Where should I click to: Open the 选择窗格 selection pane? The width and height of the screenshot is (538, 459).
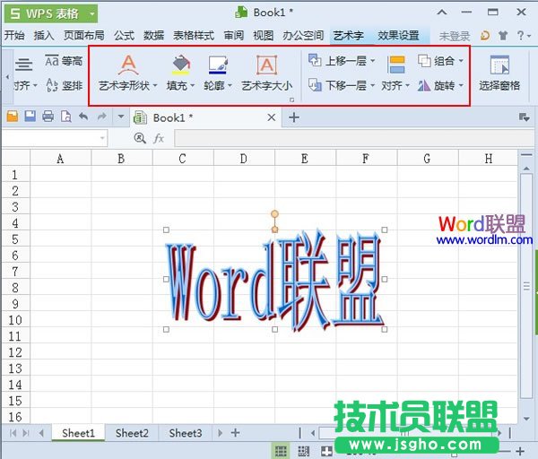pyautogui.click(x=499, y=73)
